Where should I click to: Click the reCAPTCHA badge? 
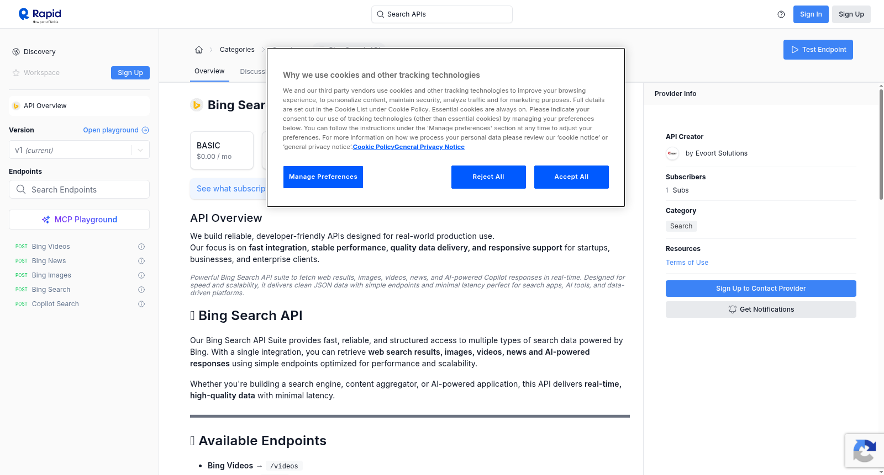864,451
